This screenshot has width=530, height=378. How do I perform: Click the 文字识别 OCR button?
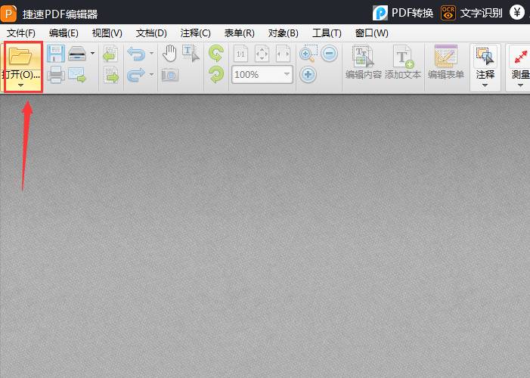(472, 13)
